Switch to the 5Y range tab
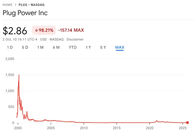 coord(103,47)
